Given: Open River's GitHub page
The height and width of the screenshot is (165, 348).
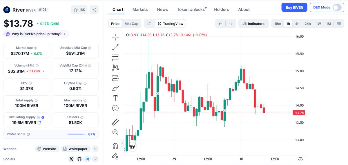Looking at the screenshot, I should click(x=79, y=159).
